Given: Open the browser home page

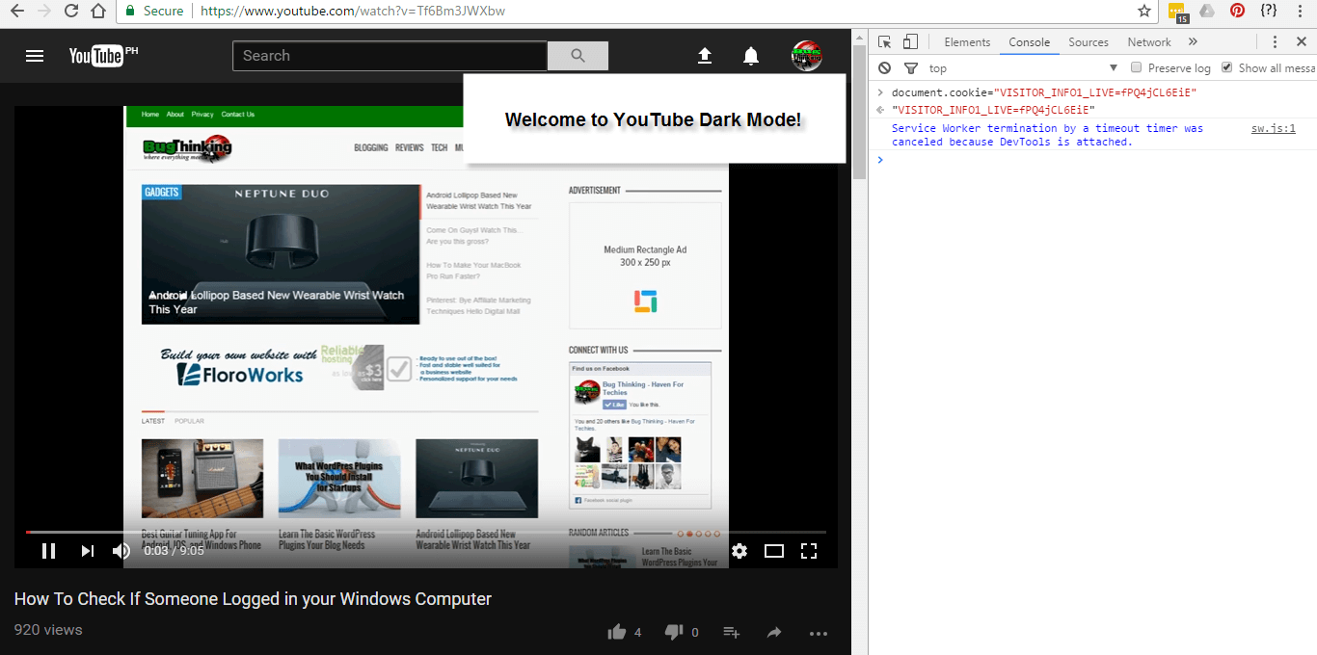Looking at the screenshot, I should (x=97, y=12).
